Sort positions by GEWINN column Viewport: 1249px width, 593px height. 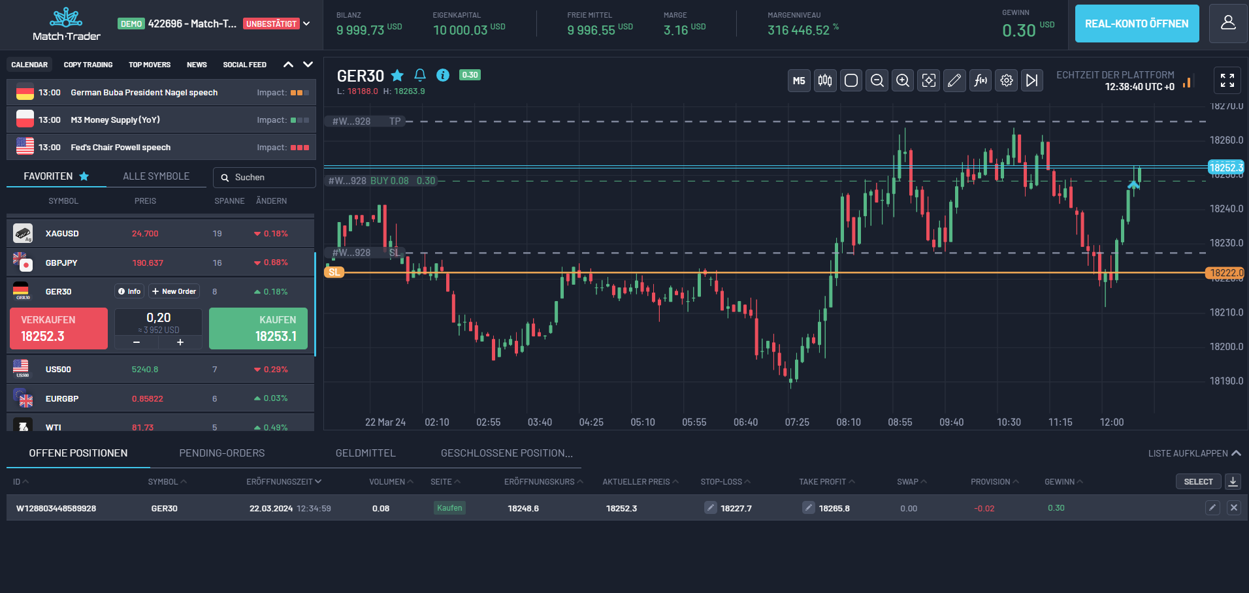pos(1063,482)
